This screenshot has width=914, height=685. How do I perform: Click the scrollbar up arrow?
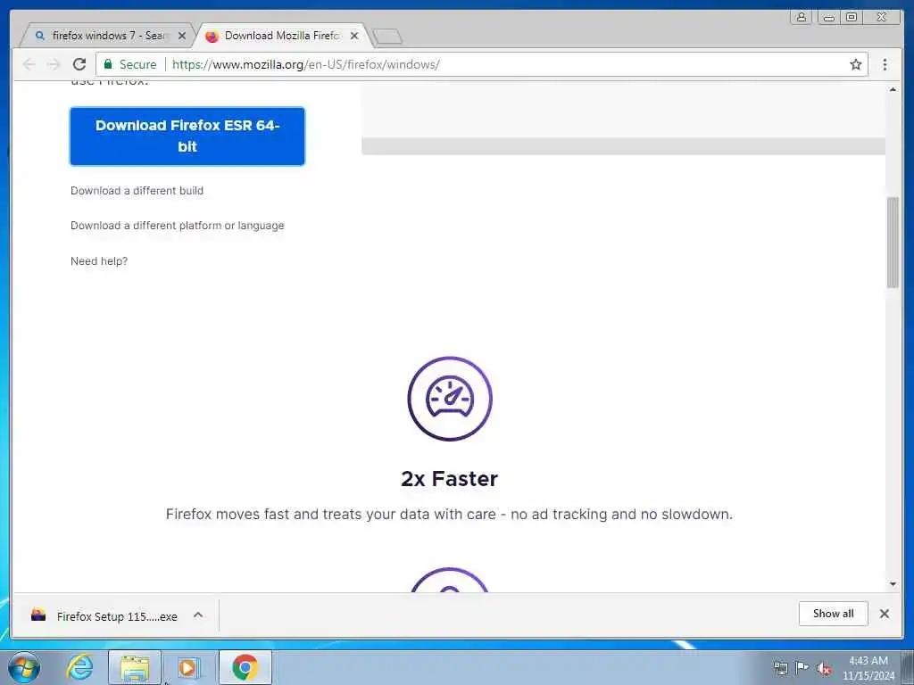(x=893, y=90)
